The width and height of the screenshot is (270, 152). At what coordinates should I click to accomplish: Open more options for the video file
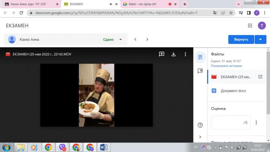[x=185, y=54]
